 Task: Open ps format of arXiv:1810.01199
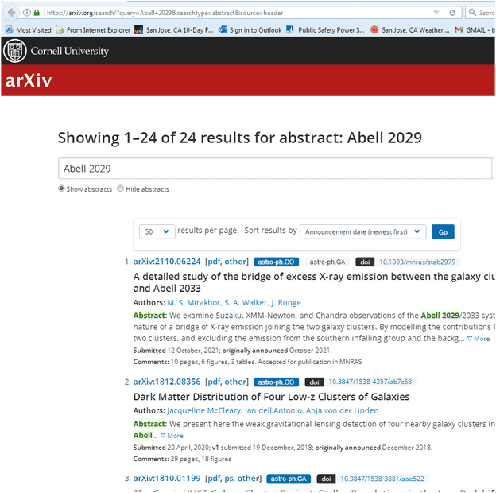click(229, 478)
